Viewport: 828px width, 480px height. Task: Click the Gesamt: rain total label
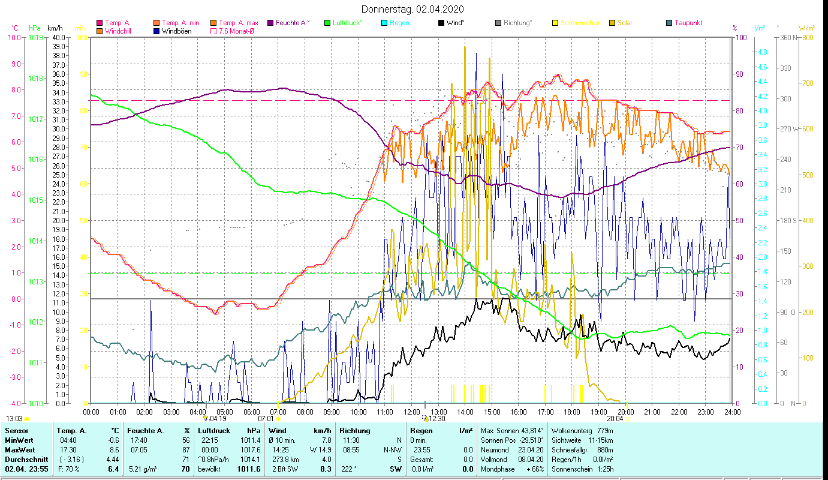coord(423,460)
